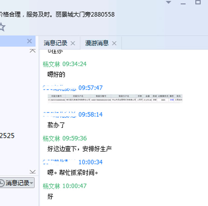Minimize the chat window
This screenshot has height=206, width=208.
point(183,3)
